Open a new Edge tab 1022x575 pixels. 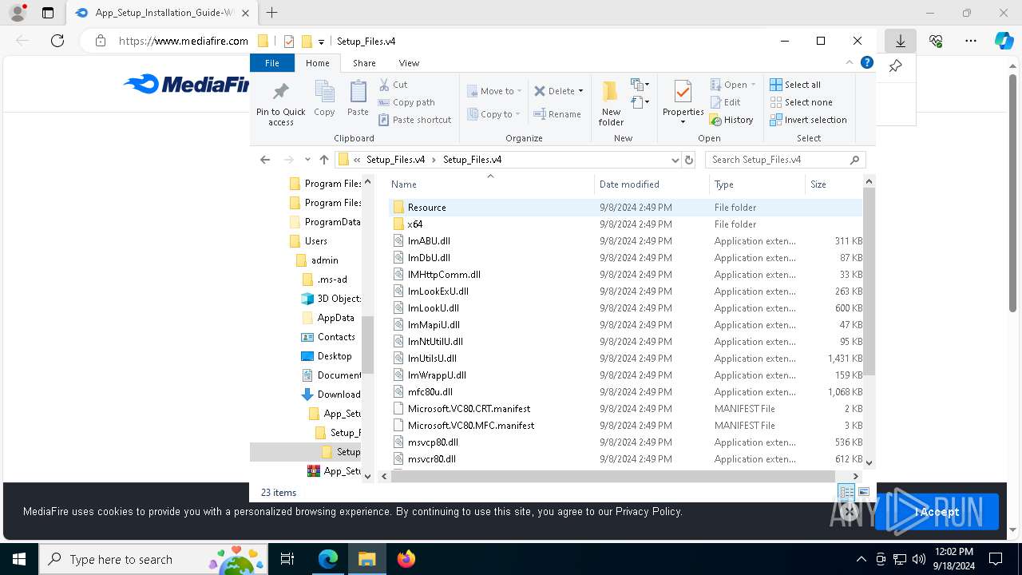tap(271, 13)
